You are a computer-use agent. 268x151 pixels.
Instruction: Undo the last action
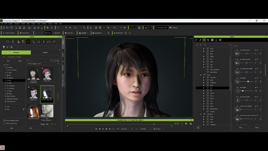click(58, 28)
